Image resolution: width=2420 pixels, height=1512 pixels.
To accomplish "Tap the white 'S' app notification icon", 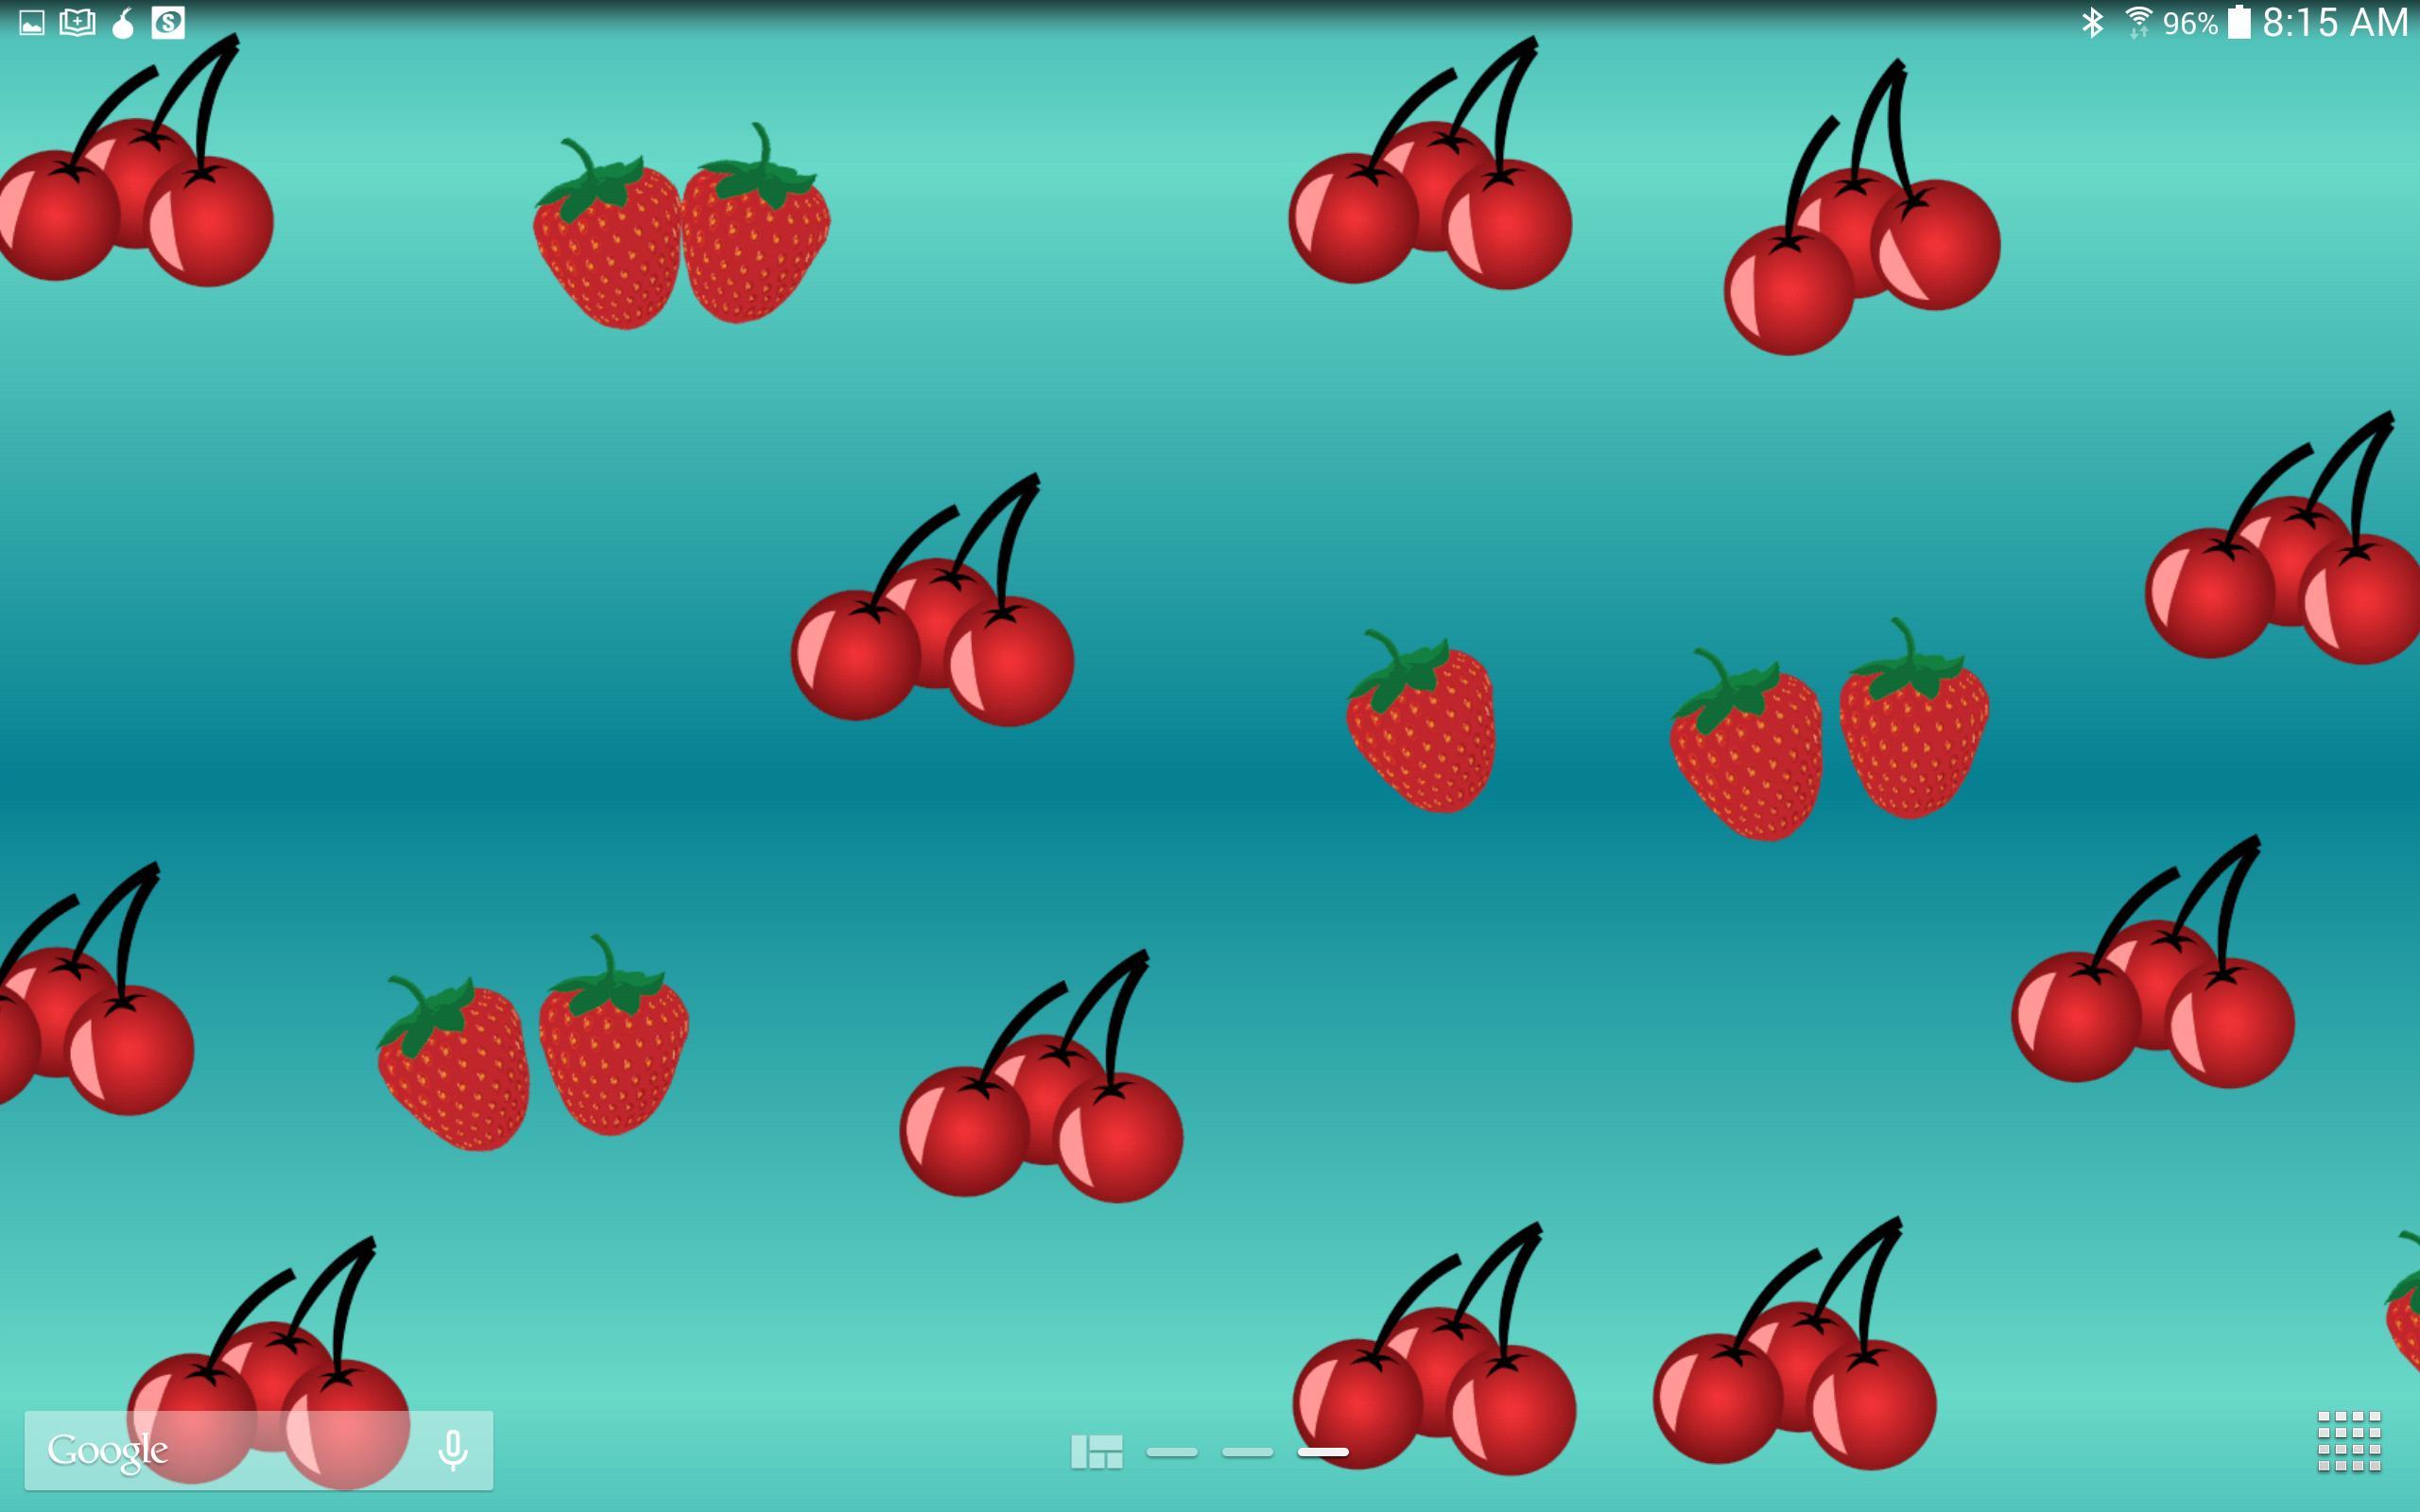I will pyautogui.click(x=168, y=22).
